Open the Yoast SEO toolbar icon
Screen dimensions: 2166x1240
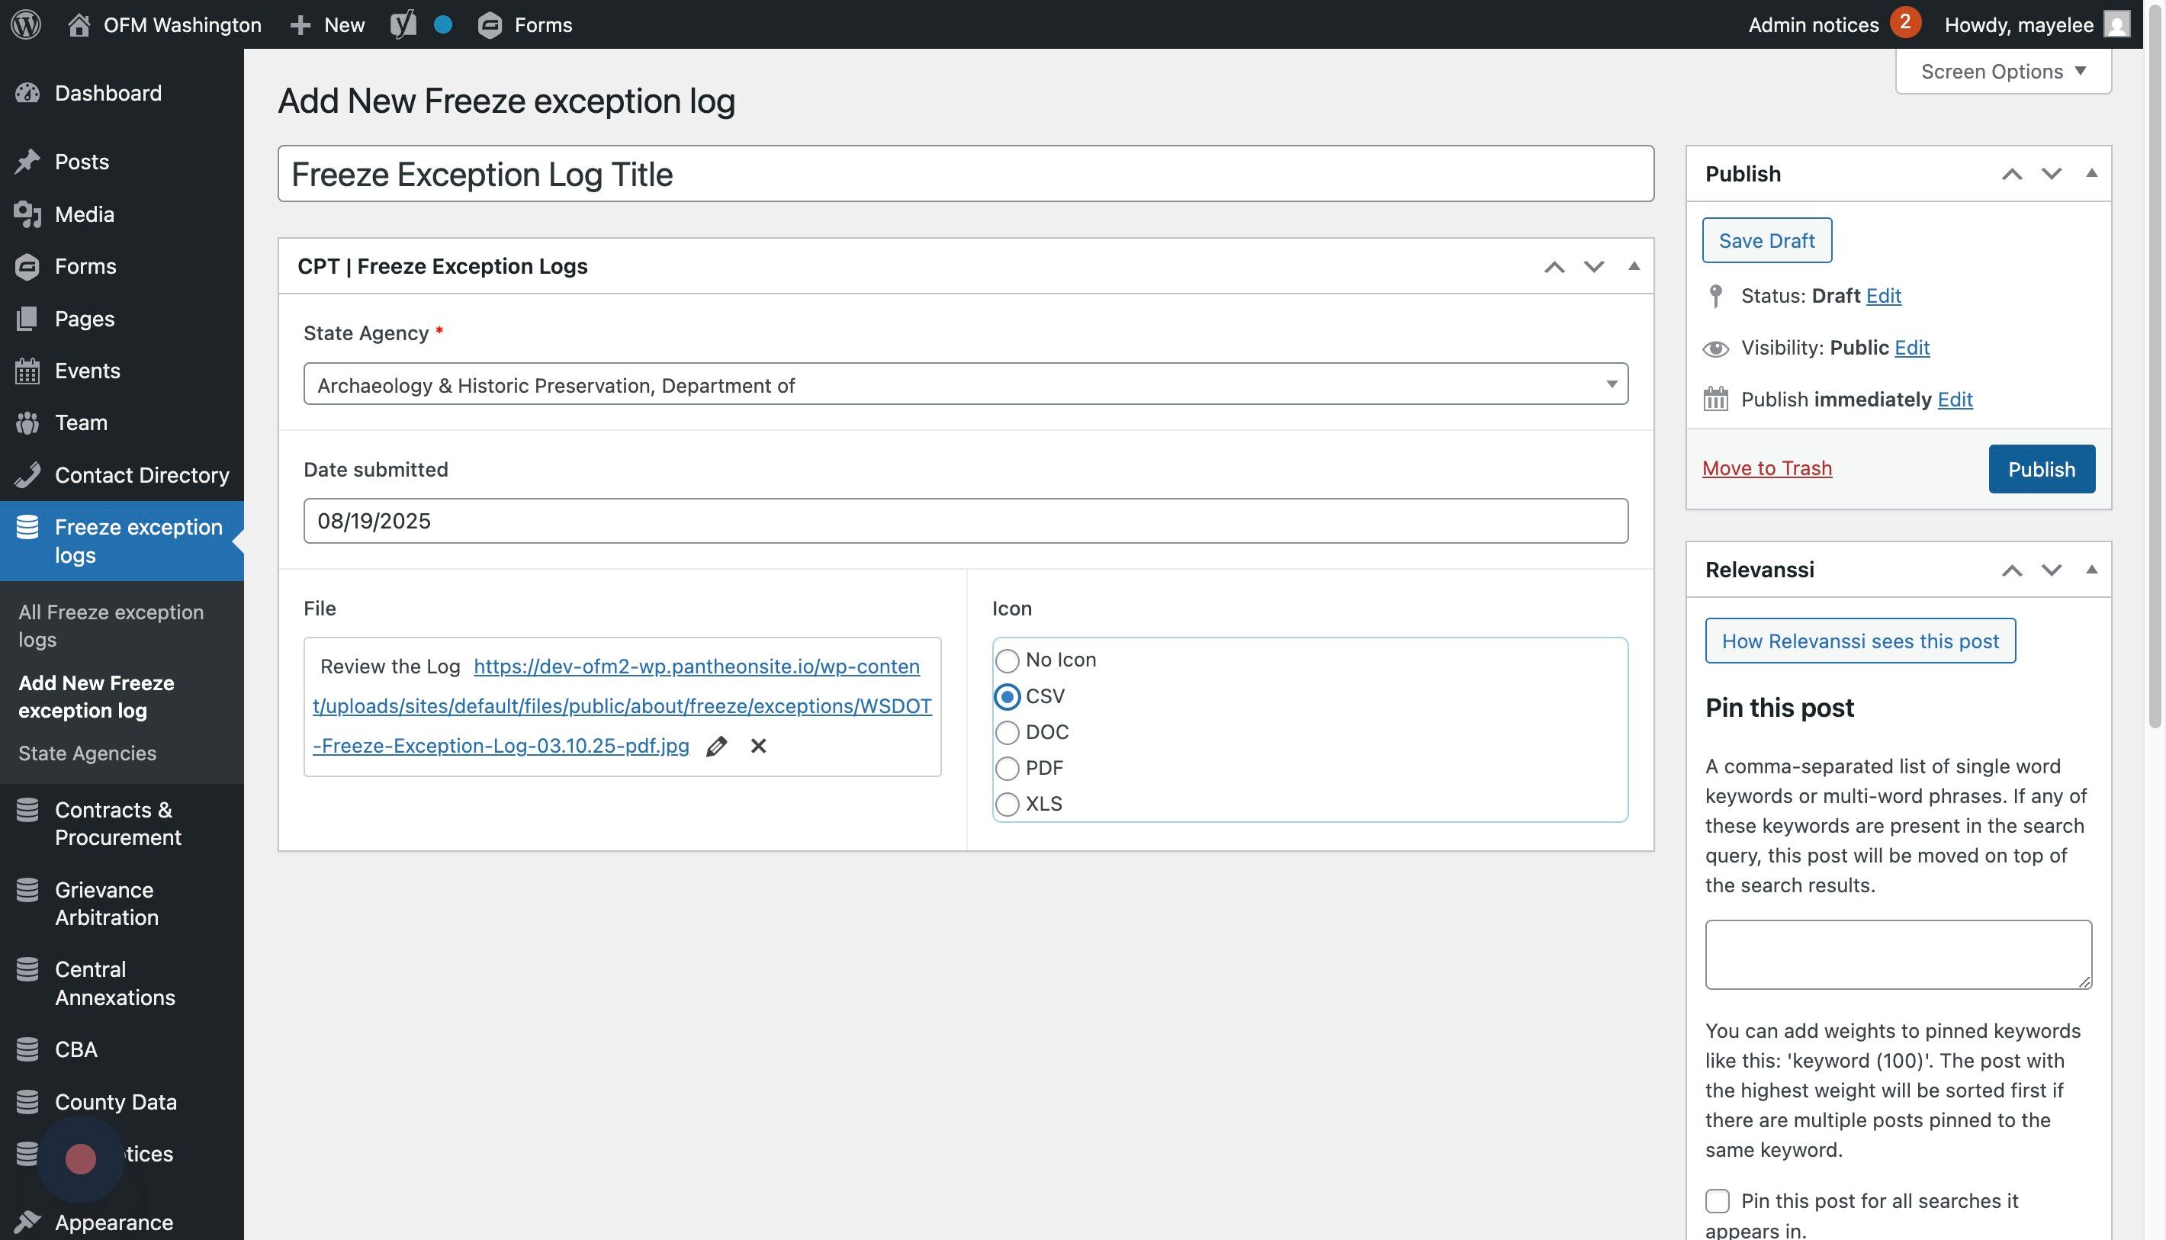tap(403, 24)
